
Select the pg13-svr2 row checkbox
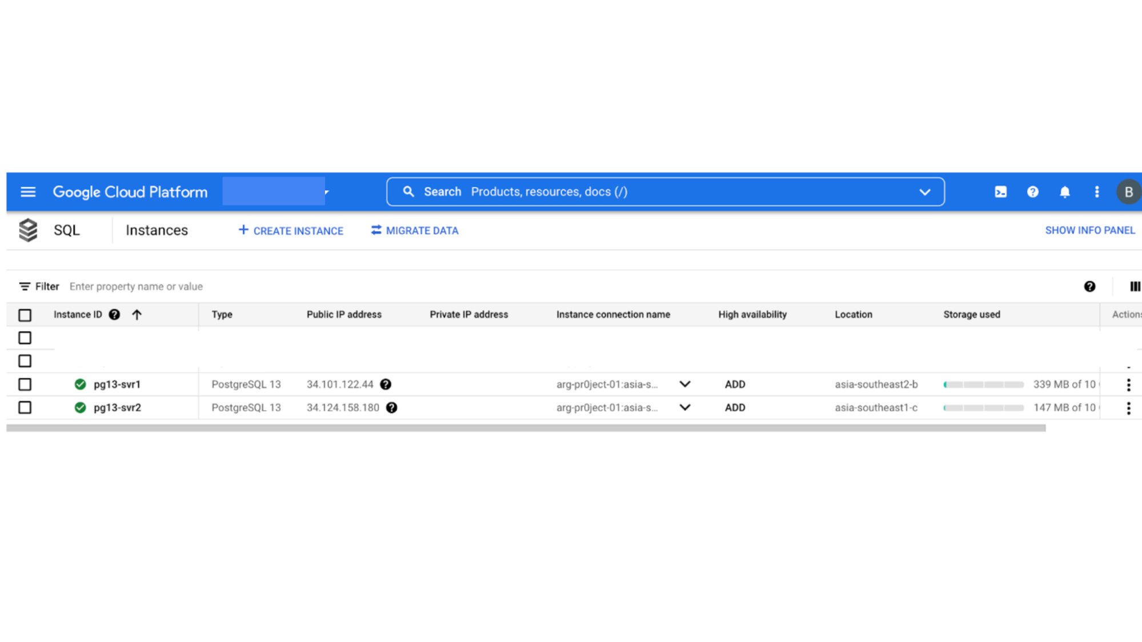click(25, 407)
